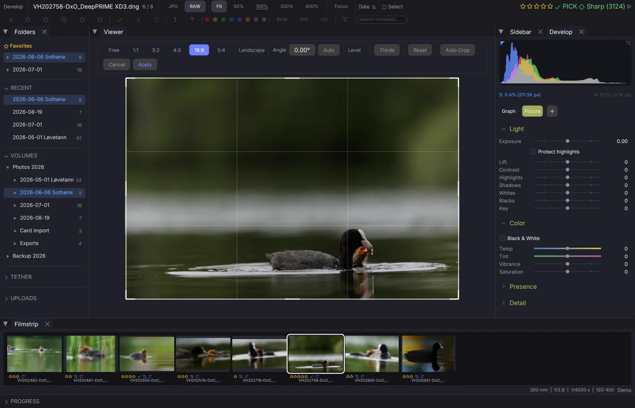Click the Auto Crop button
The image size is (635, 408).
(x=458, y=50)
